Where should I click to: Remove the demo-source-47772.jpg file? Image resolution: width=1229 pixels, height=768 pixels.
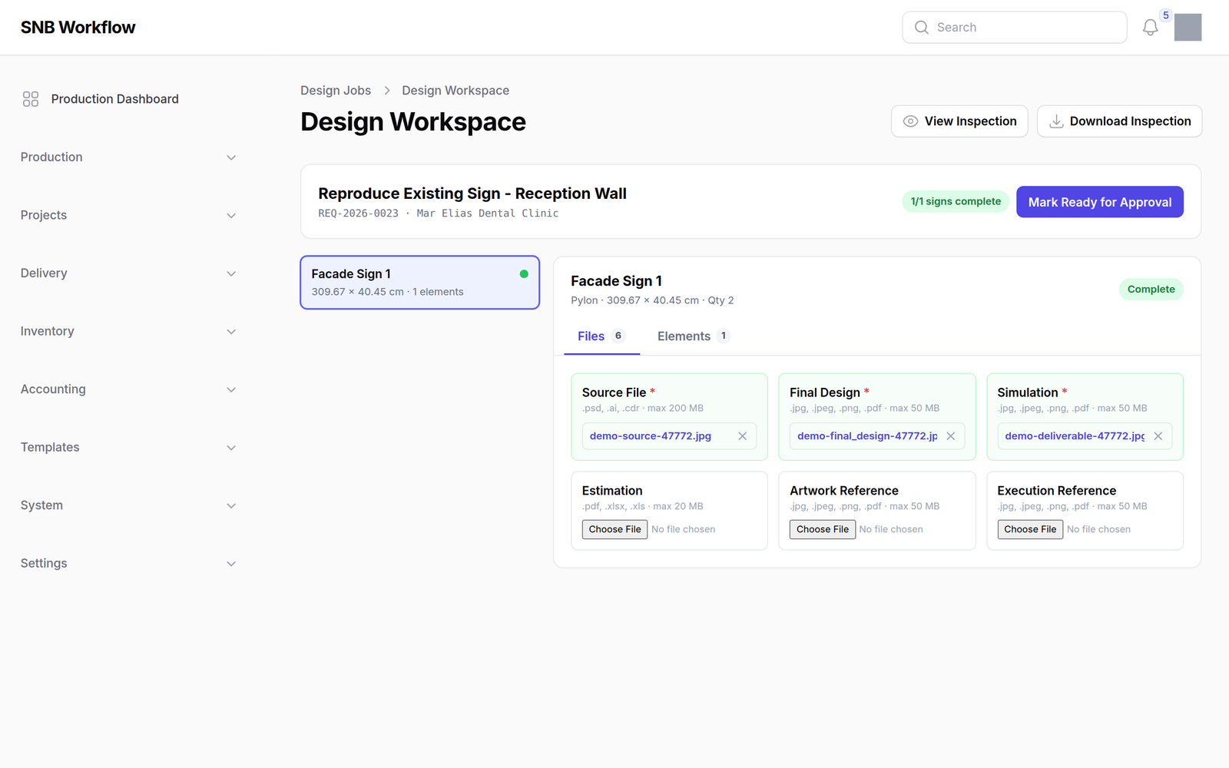pos(742,436)
